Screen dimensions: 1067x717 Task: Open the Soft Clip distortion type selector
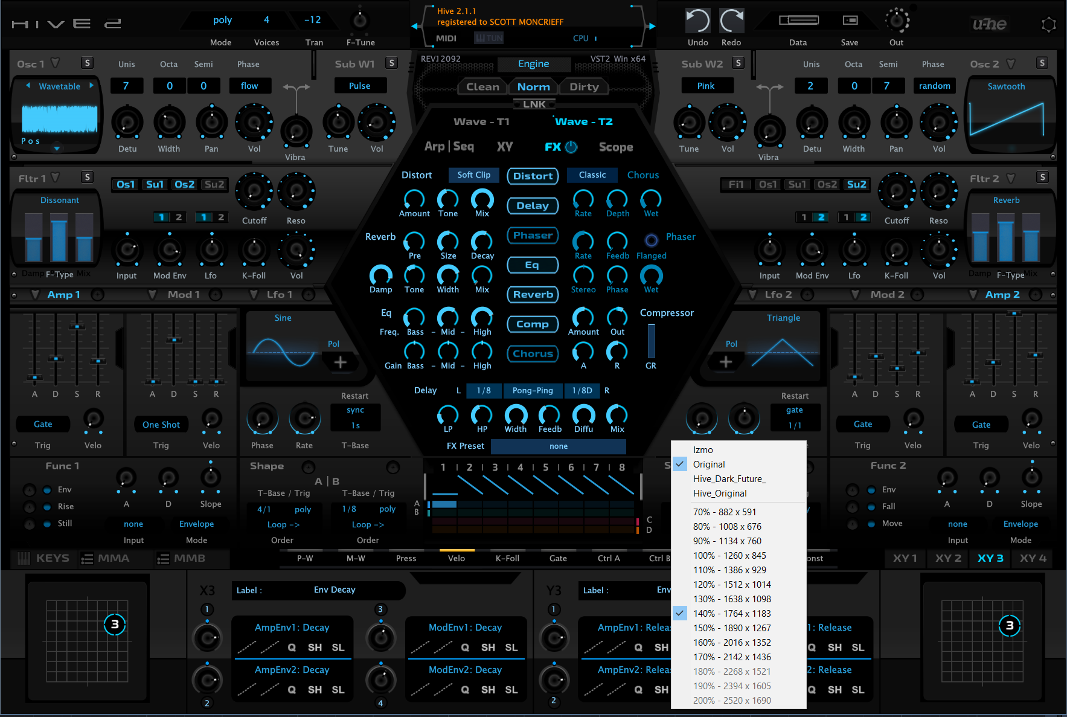click(x=474, y=175)
